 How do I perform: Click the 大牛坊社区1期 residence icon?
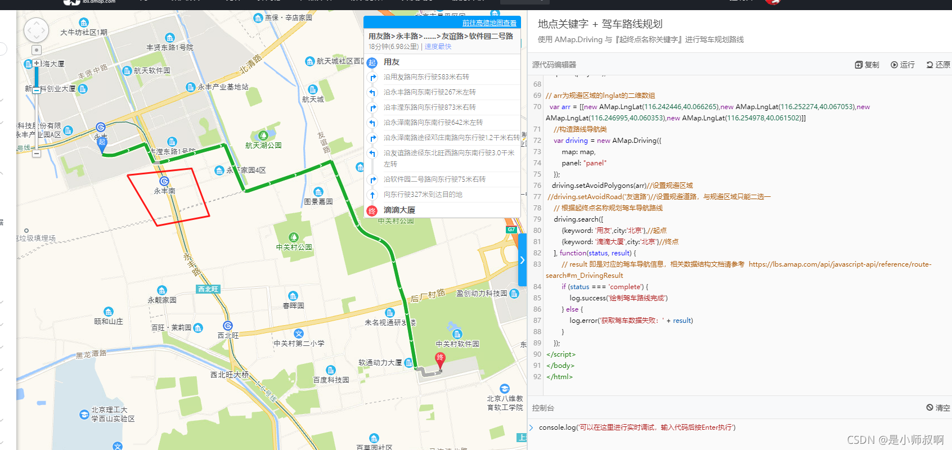pos(84,22)
